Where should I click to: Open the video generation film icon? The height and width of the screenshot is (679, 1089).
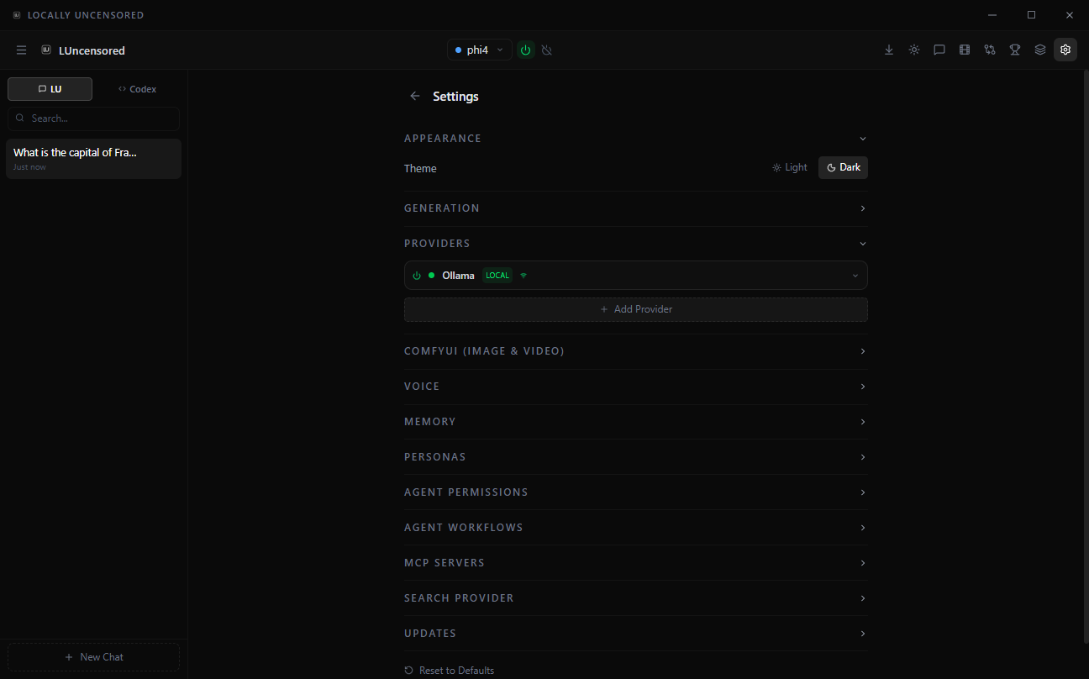coord(965,50)
